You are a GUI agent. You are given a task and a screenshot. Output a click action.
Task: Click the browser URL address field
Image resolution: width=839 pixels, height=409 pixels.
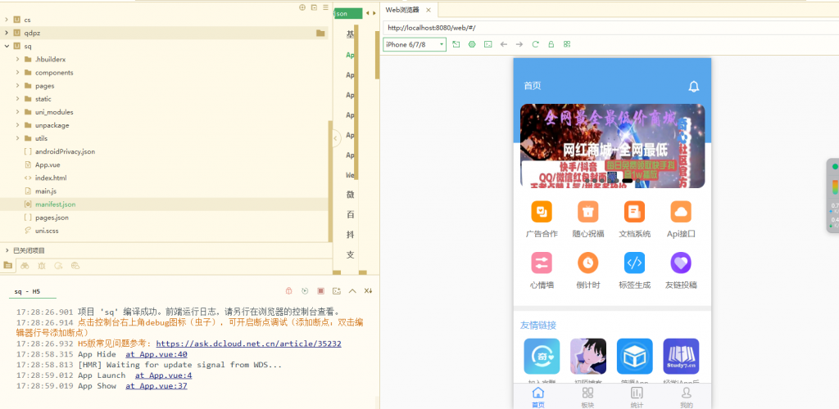pyautogui.click(x=610, y=28)
